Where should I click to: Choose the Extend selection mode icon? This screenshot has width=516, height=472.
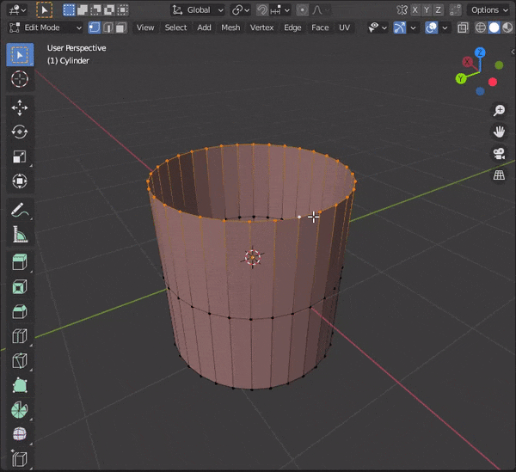coord(83,10)
